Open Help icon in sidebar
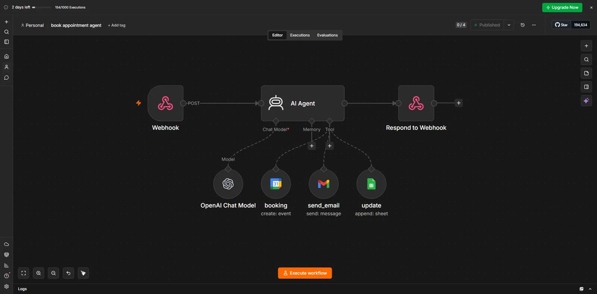The height and width of the screenshot is (294, 597). click(6, 276)
